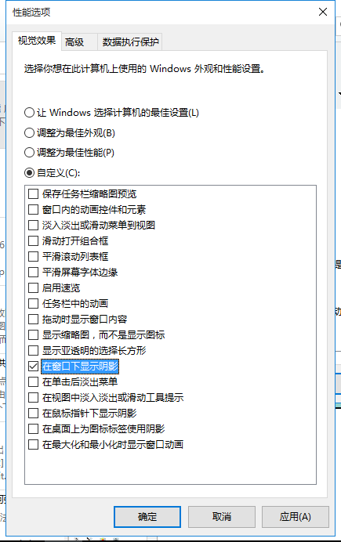The image size is (341, 542).
Task: Click the 确定 button
Action: tap(147, 517)
